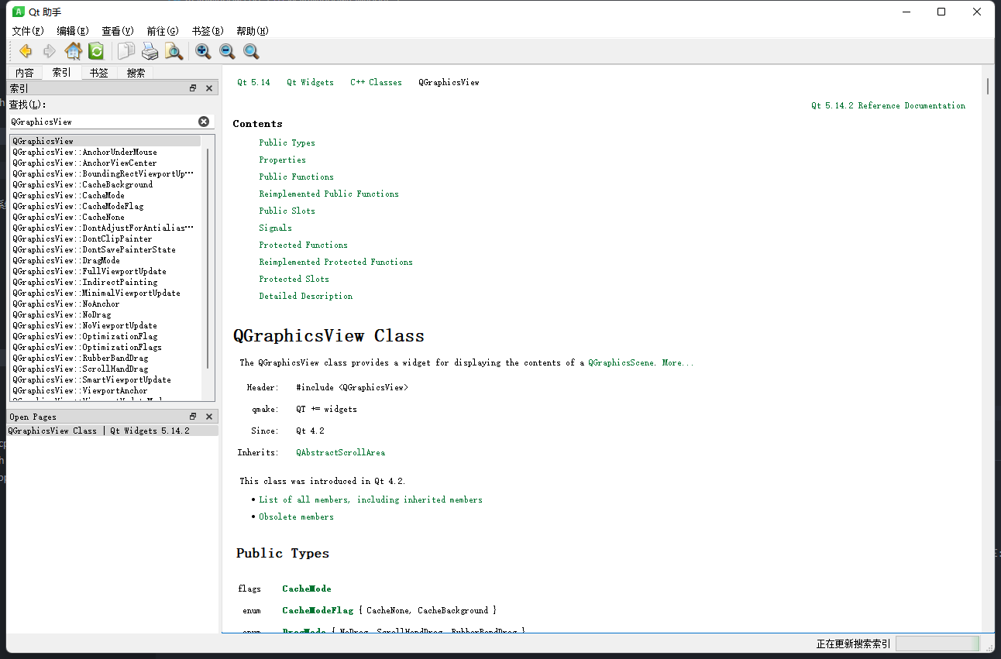Open the CacheModeFlag enum link
This screenshot has height=659, width=1001.
coord(318,610)
